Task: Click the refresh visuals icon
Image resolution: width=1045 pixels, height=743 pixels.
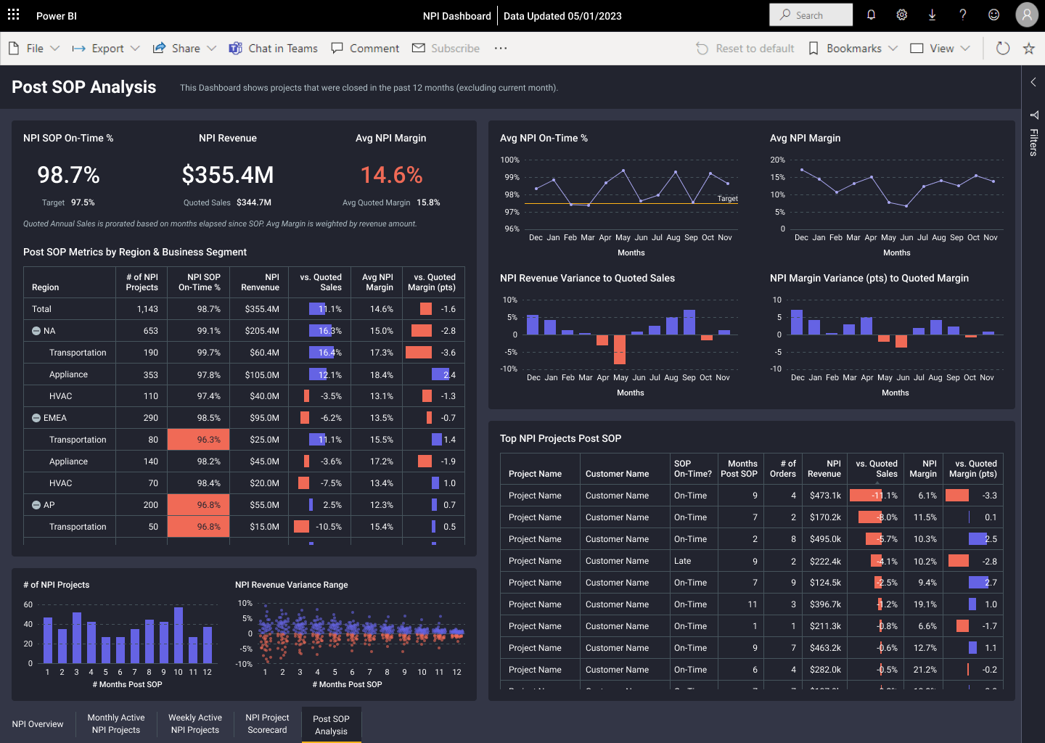Action: click(x=1003, y=49)
